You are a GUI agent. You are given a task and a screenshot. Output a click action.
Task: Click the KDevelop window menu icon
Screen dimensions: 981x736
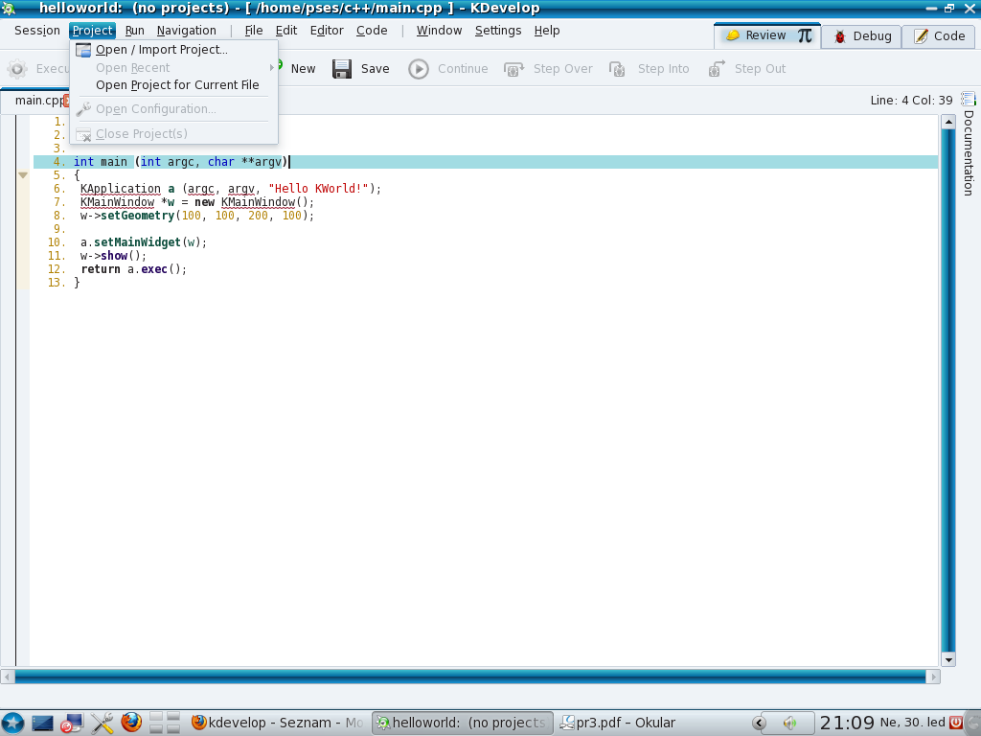tap(8, 8)
